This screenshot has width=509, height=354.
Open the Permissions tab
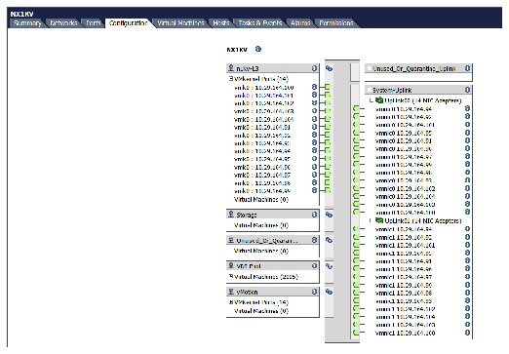[x=336, y=23]
